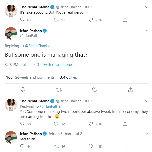
Task: Open Irfan Pathan's profile picture in main tweet
Action: (x=11, y=33)
